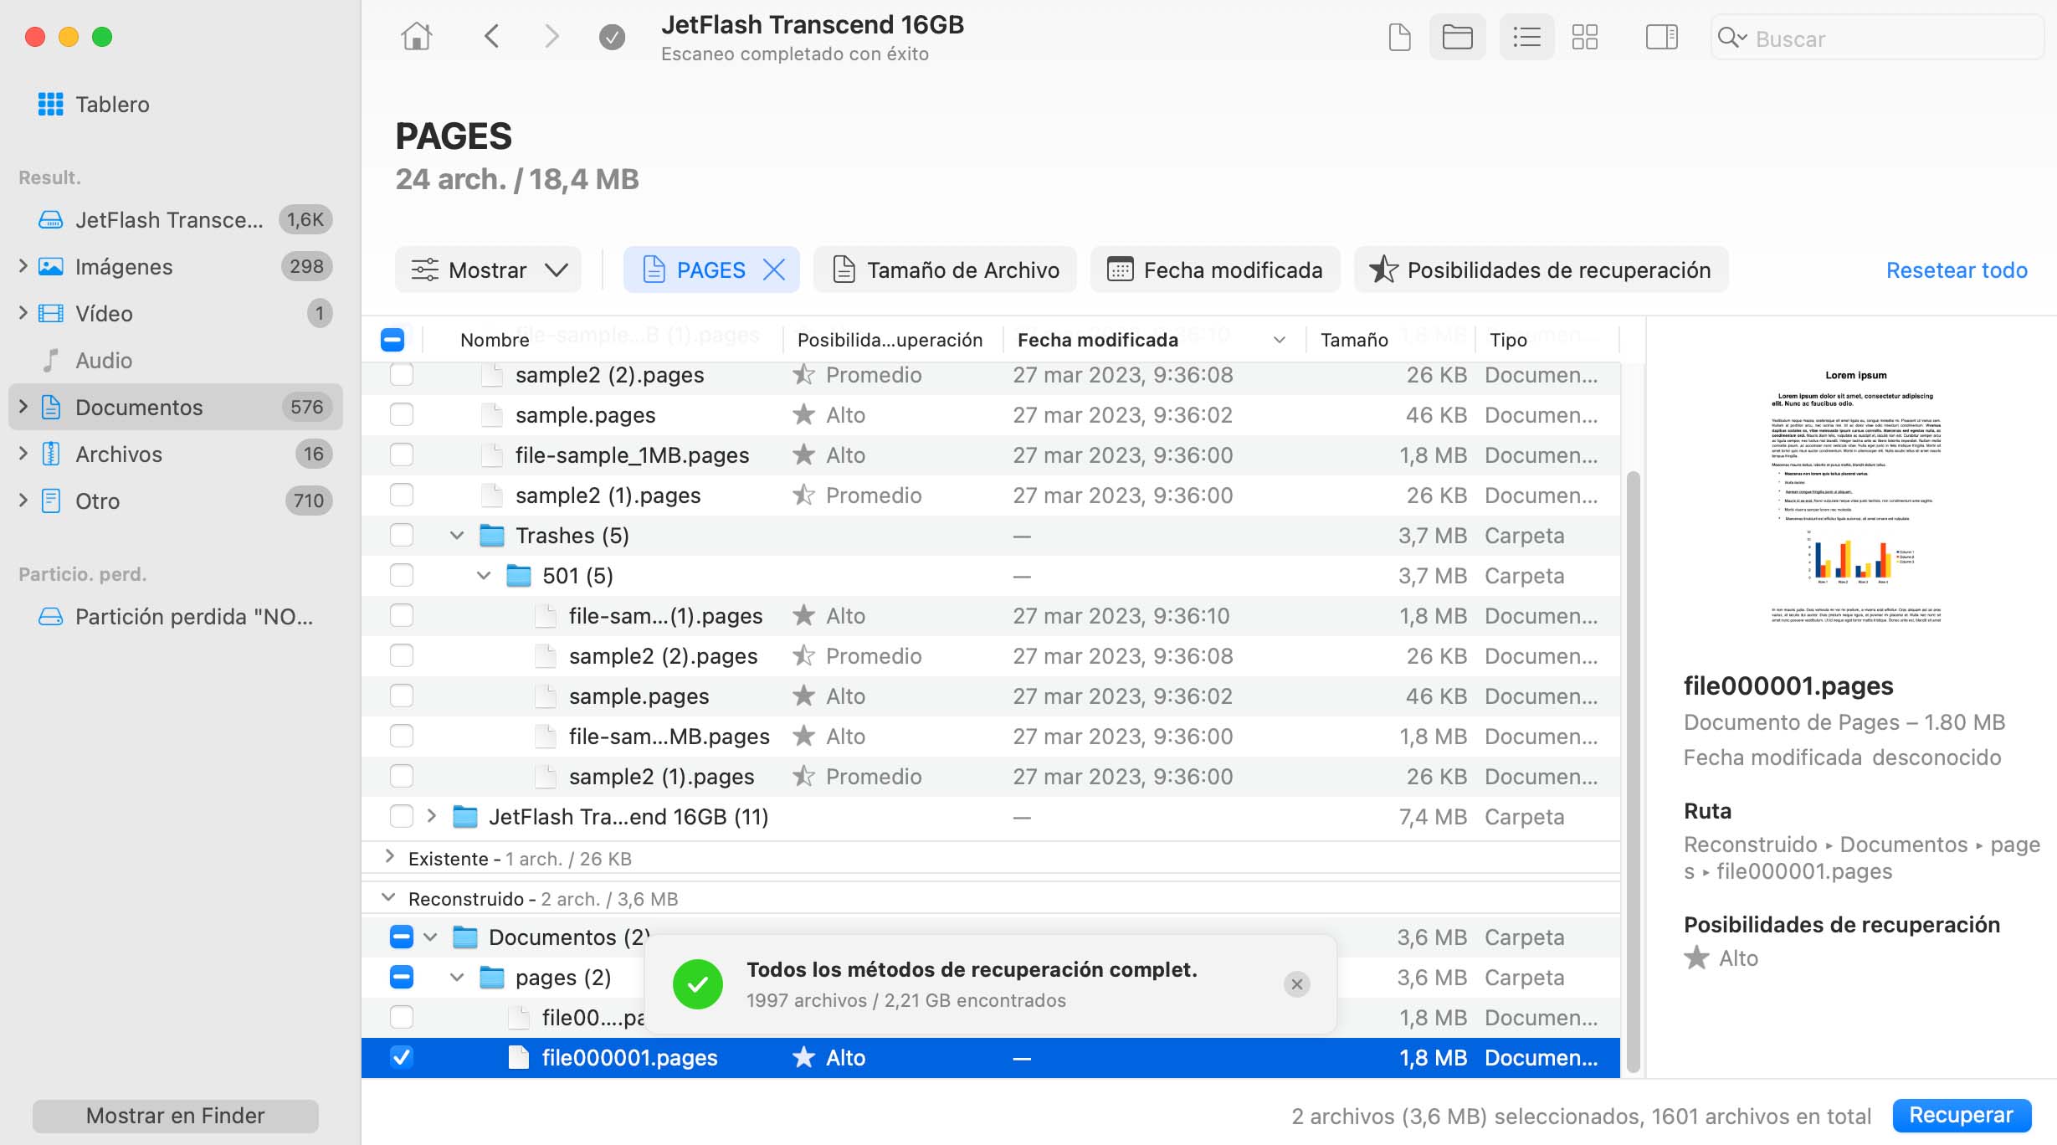Expand the Existente section
Screen dimensions: 2057x1145
point(389,856)
